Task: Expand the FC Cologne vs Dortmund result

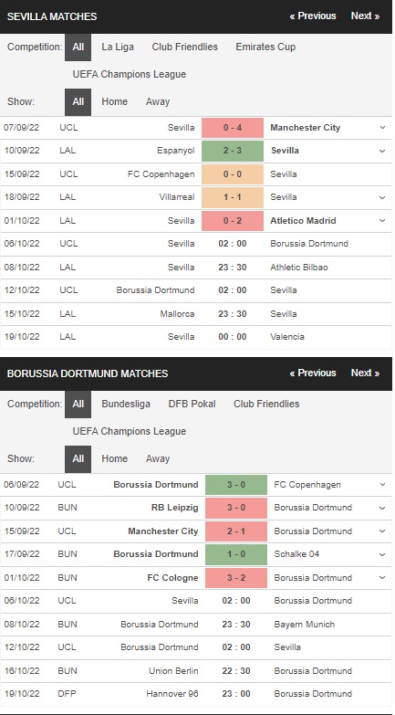Action: (x=383, y=578)
